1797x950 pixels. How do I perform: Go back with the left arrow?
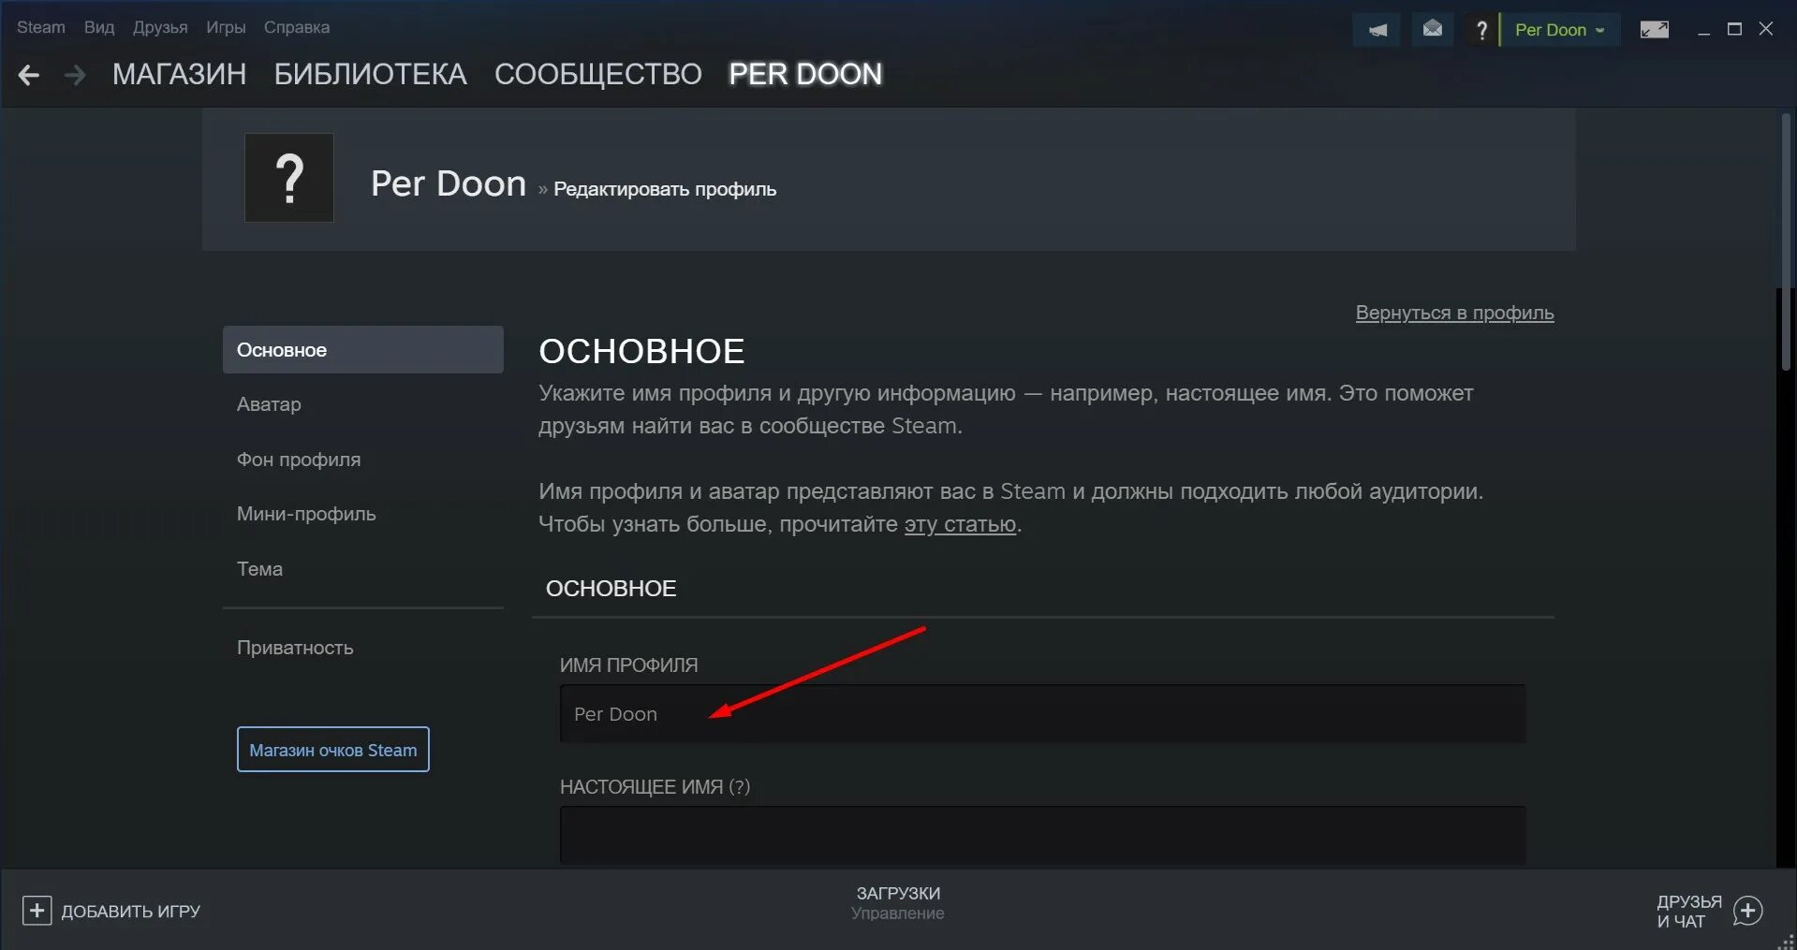pyautogui.click(x=29, y=75)
